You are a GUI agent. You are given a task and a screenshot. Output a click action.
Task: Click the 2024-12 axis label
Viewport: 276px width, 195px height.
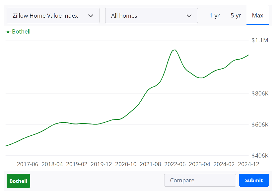point(248,164)
